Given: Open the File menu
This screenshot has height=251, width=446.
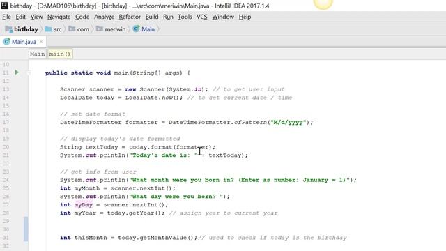Looking at the screenshot, I should [x=6, y=17].
